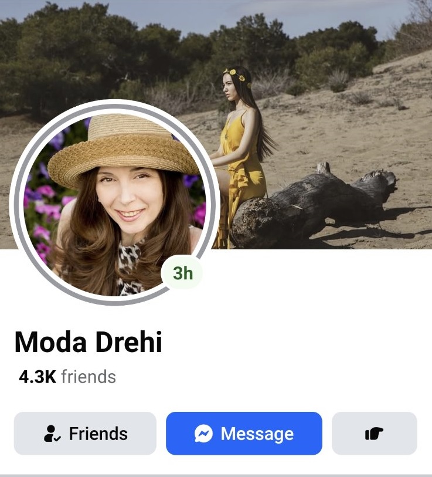Image resolution: width=432 pixels, height=477 pixels.
Task: Open Moda Drehi's circular profile picture
Action: coord(115,202)
